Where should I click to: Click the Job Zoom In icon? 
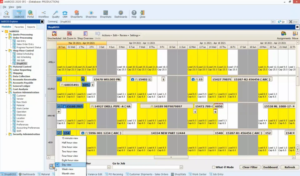[69, 36]
